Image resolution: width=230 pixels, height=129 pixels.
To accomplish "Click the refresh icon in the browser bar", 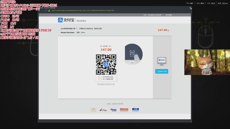I will [46, 11].
